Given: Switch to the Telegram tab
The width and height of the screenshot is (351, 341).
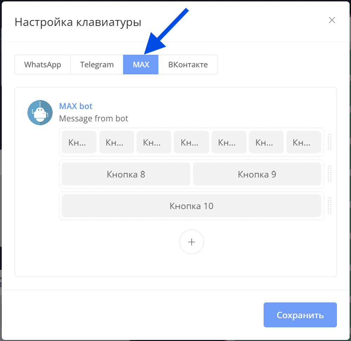Looking at the screenshot, I should [x=97, y=65].
